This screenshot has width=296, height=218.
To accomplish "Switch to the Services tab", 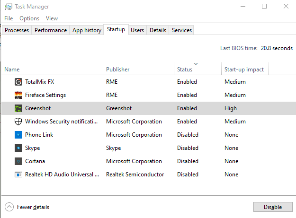I will (x=182, y=30).
